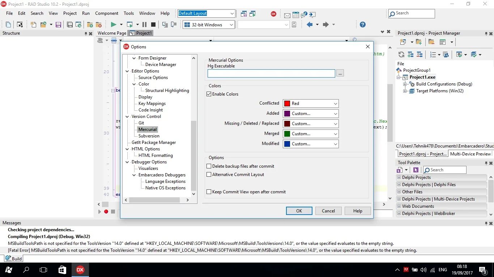Open the File menu
The image size is (494, 277).
(x=9, y=13)
